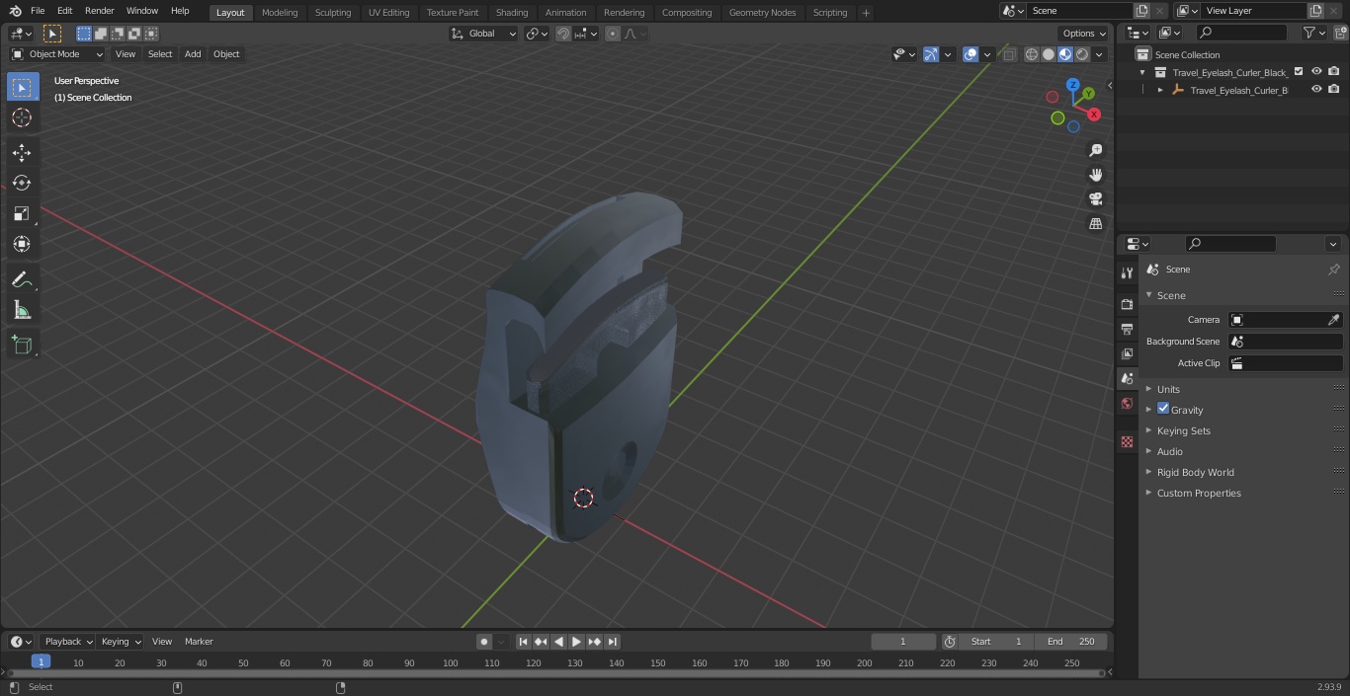Viewport: 1350px width, 696px height.
Task: Click Start frame field
Action: coord(996,642)
